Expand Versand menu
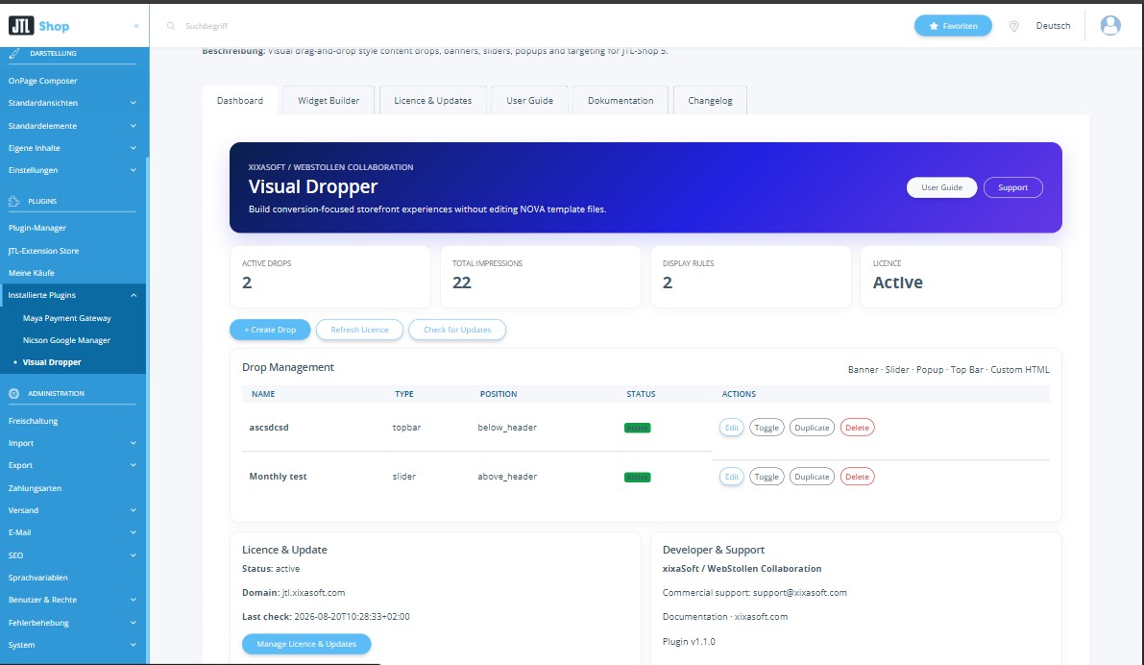 coord(72,510)
